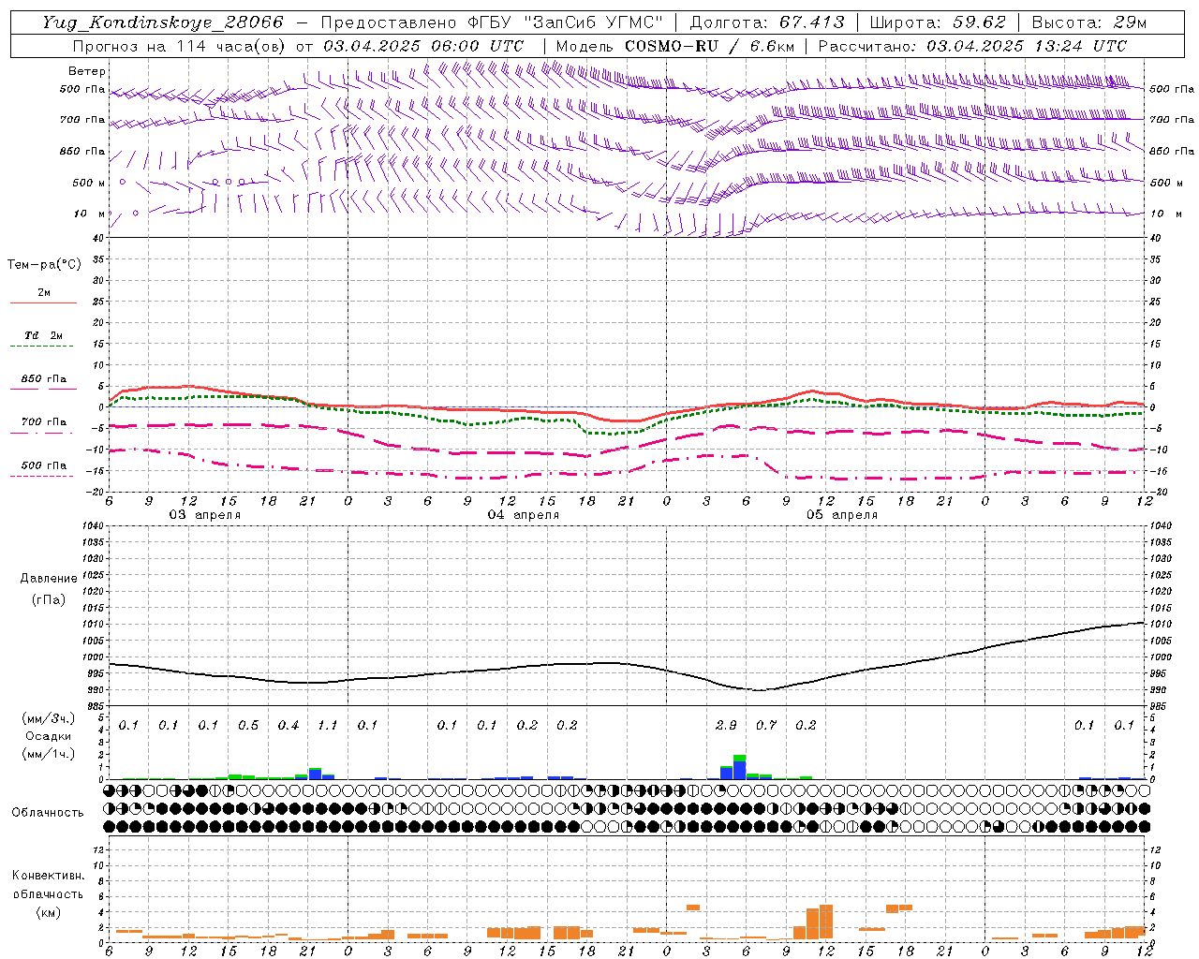Viewport: 1199px width, 959px height.
Task: Click the (км) unit label for convective cloud
Action: (48, 912)
